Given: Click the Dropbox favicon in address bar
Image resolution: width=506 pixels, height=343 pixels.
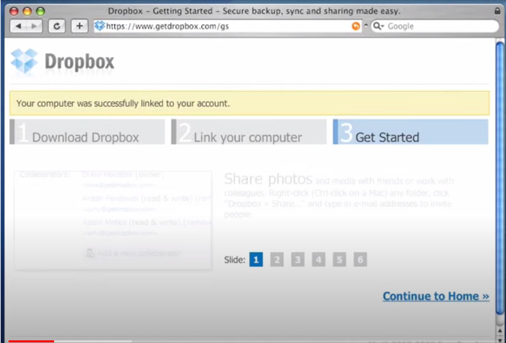Looking at the screenshot, I should pos(99,26).
